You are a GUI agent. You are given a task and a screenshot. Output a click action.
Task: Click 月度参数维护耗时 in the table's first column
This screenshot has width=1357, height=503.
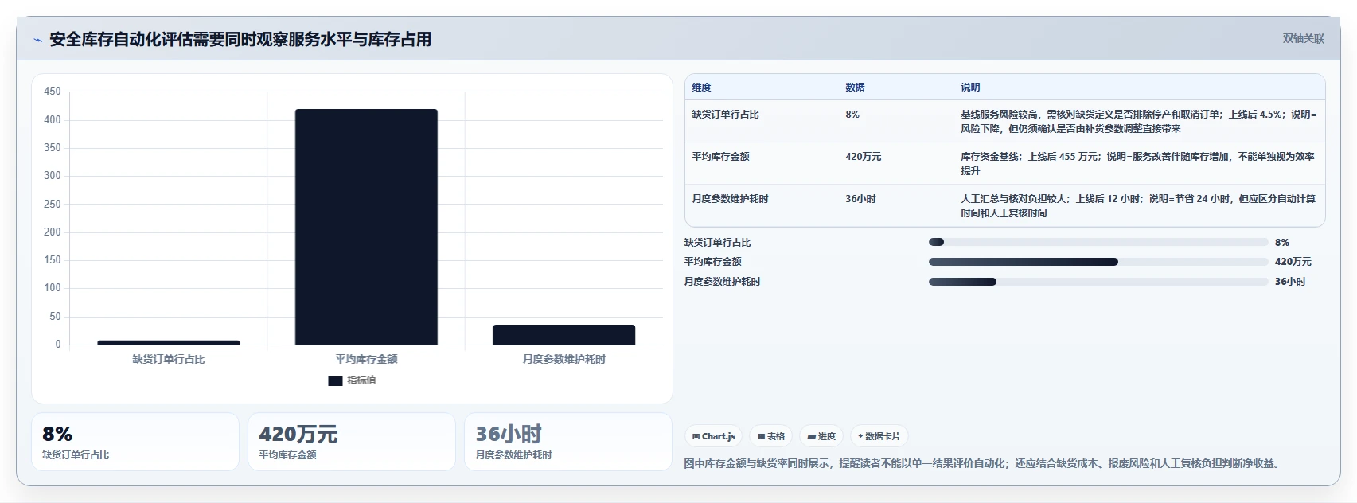(730, 199)
